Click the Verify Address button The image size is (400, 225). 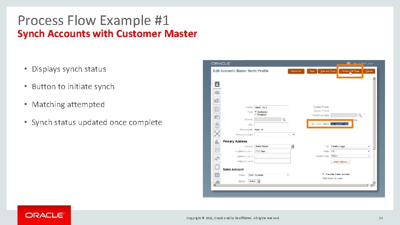pyautogui.click(x=340, y=162)
